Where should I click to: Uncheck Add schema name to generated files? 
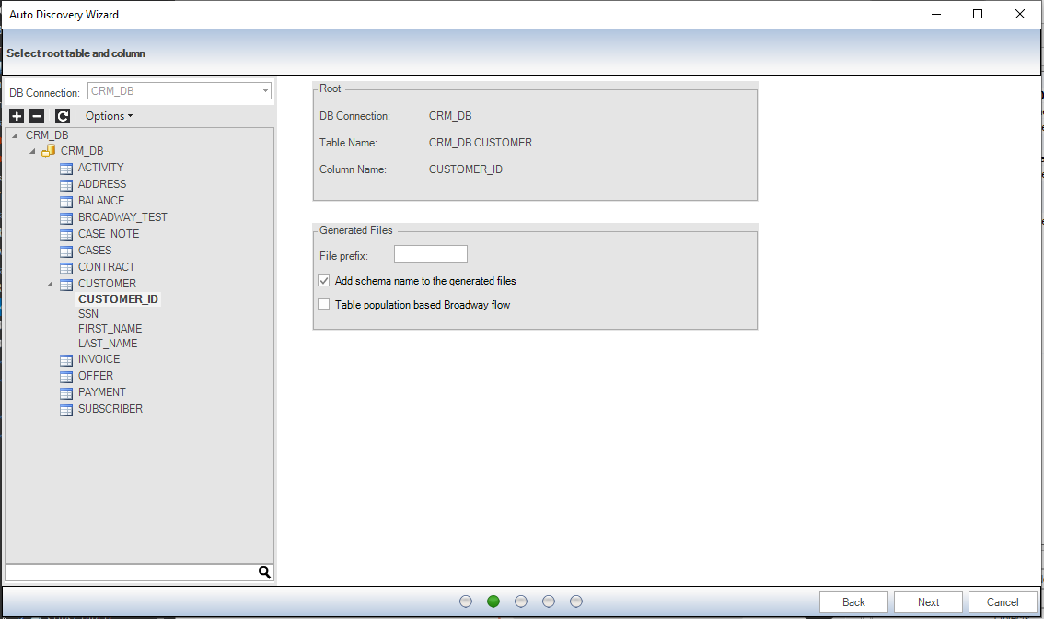tap(324, 281)
